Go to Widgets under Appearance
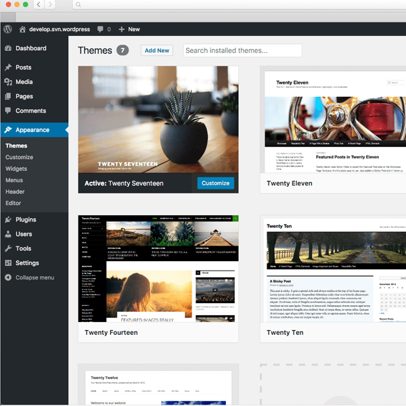Viewport: 406px width, 406px height. pos(16,168)
